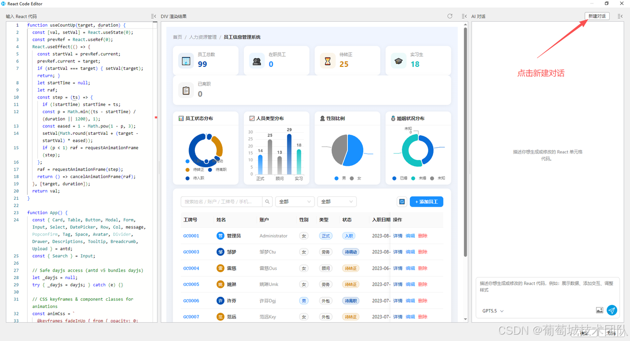Click the 状态 column header
The image size is (630, 341).
[x=347, y=220]
